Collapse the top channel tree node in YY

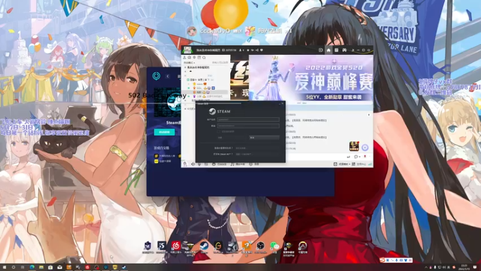185,67
